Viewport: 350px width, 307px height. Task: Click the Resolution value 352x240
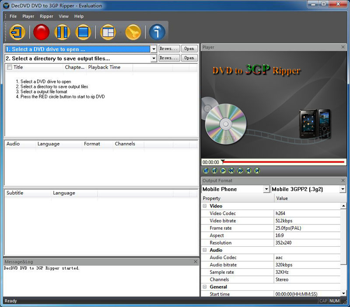307,243
